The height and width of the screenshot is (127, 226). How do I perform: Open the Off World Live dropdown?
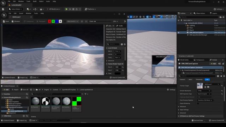coord(53,9)
